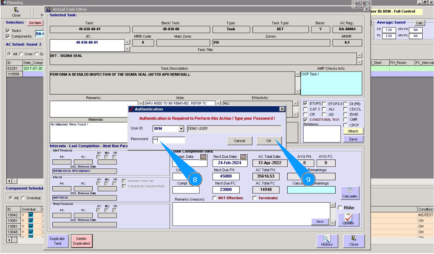The width and height of the screenshot is (434, 254).
Task: Toggle the DI (RII) checkbox
Action: (345, 104)
